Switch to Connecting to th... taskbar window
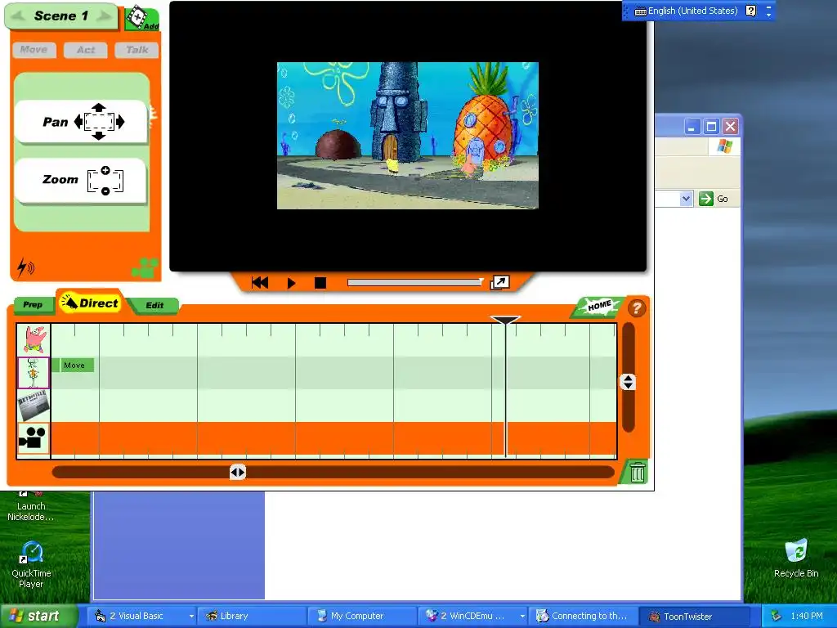The height and width of the screenshot is (628, 837). (584, 616)
